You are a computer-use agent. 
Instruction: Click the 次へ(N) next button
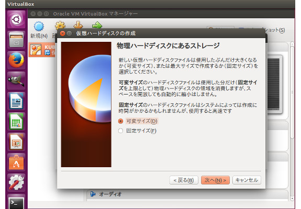[x=215, y=180]
